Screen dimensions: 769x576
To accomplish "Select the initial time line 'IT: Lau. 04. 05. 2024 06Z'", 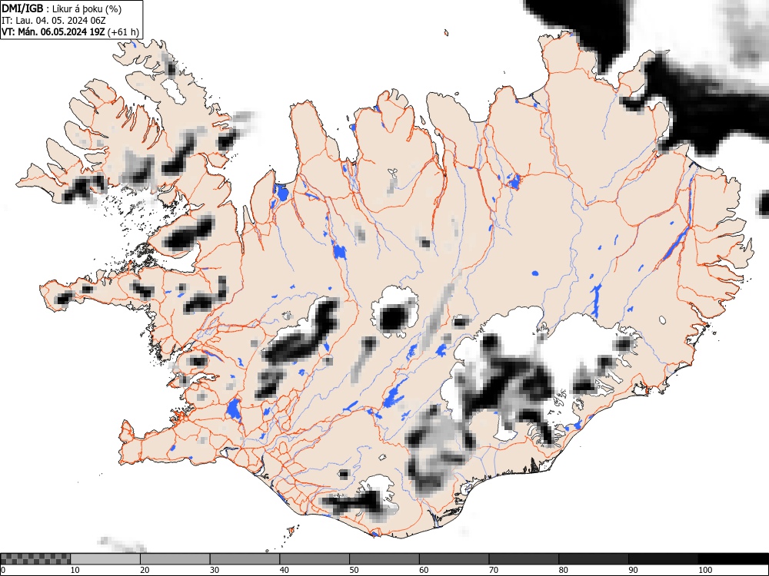I will pyautogui.click(x=54, y=21).
